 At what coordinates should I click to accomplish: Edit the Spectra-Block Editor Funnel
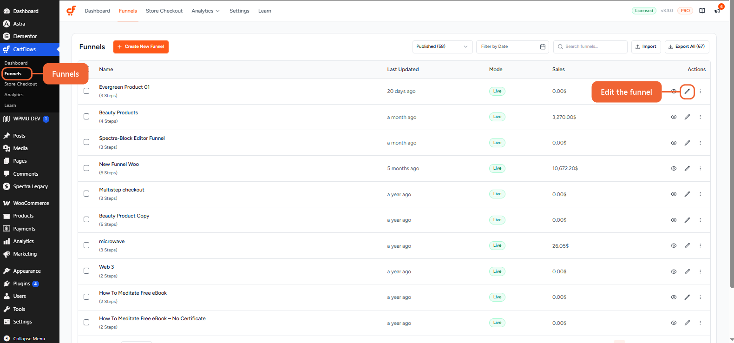click(687, 143)
